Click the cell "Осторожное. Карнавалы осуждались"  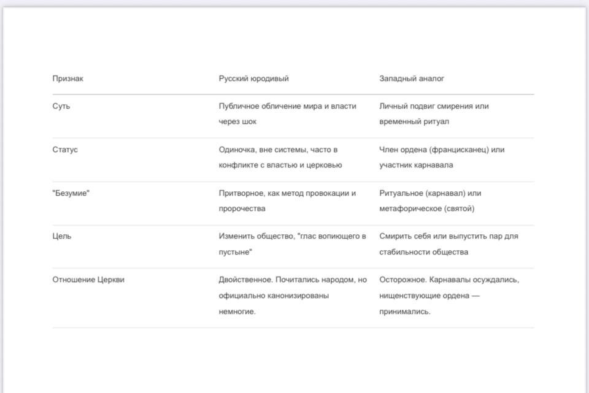coord(449,296)
